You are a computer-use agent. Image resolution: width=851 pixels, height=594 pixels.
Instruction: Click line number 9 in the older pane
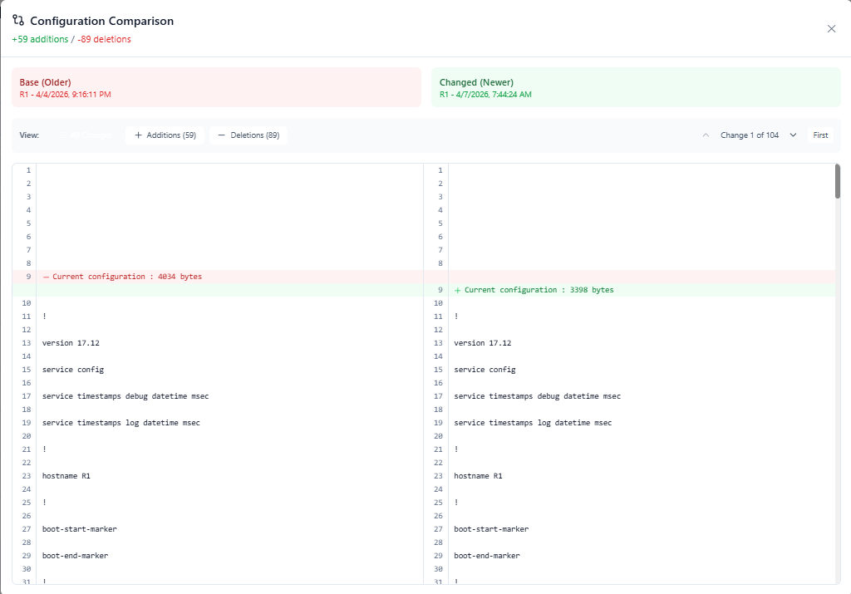tap(29, 277)
